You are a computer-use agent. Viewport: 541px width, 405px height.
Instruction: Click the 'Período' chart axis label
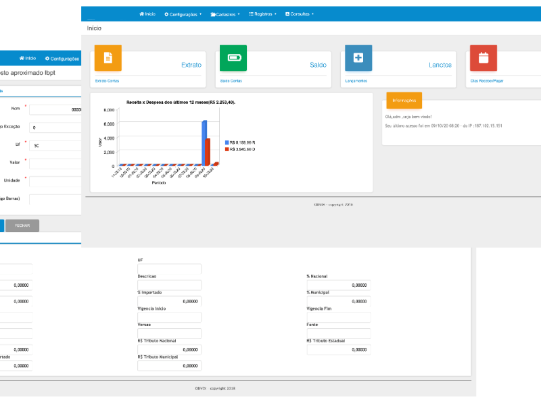click(159, 183)
